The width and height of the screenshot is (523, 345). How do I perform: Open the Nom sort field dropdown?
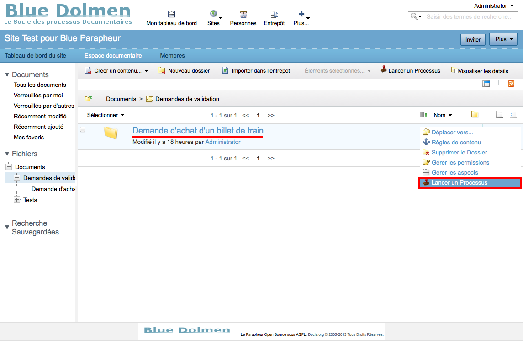tap(443, 115)
